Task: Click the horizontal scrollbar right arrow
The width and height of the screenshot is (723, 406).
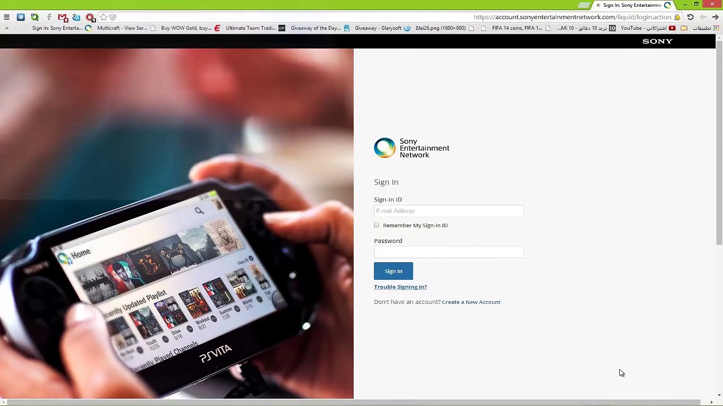Action: [x=711, y=402]
